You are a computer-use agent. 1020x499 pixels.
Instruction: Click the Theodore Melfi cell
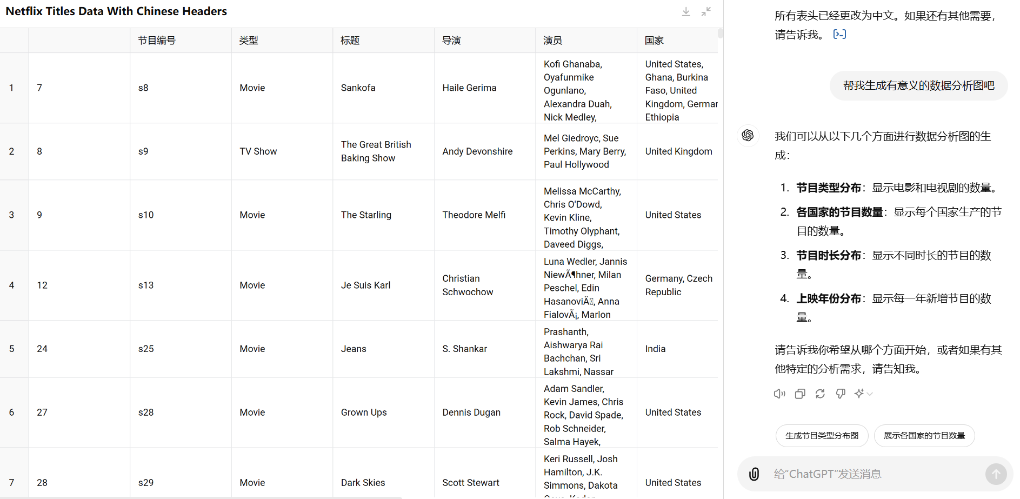(x=485, y=215)
